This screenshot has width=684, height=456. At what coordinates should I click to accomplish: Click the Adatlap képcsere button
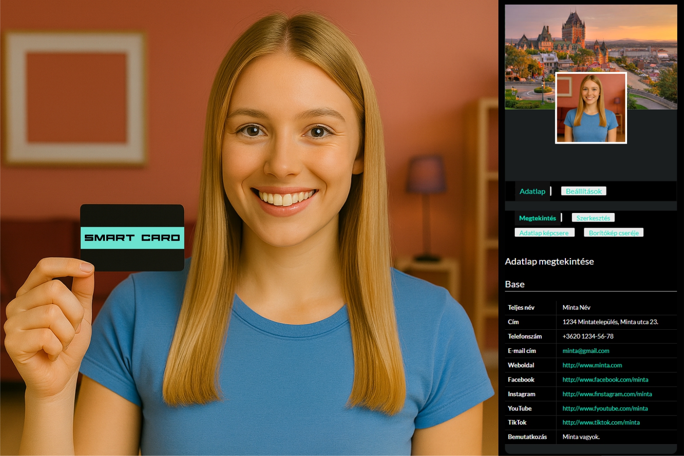pos(544,233)
